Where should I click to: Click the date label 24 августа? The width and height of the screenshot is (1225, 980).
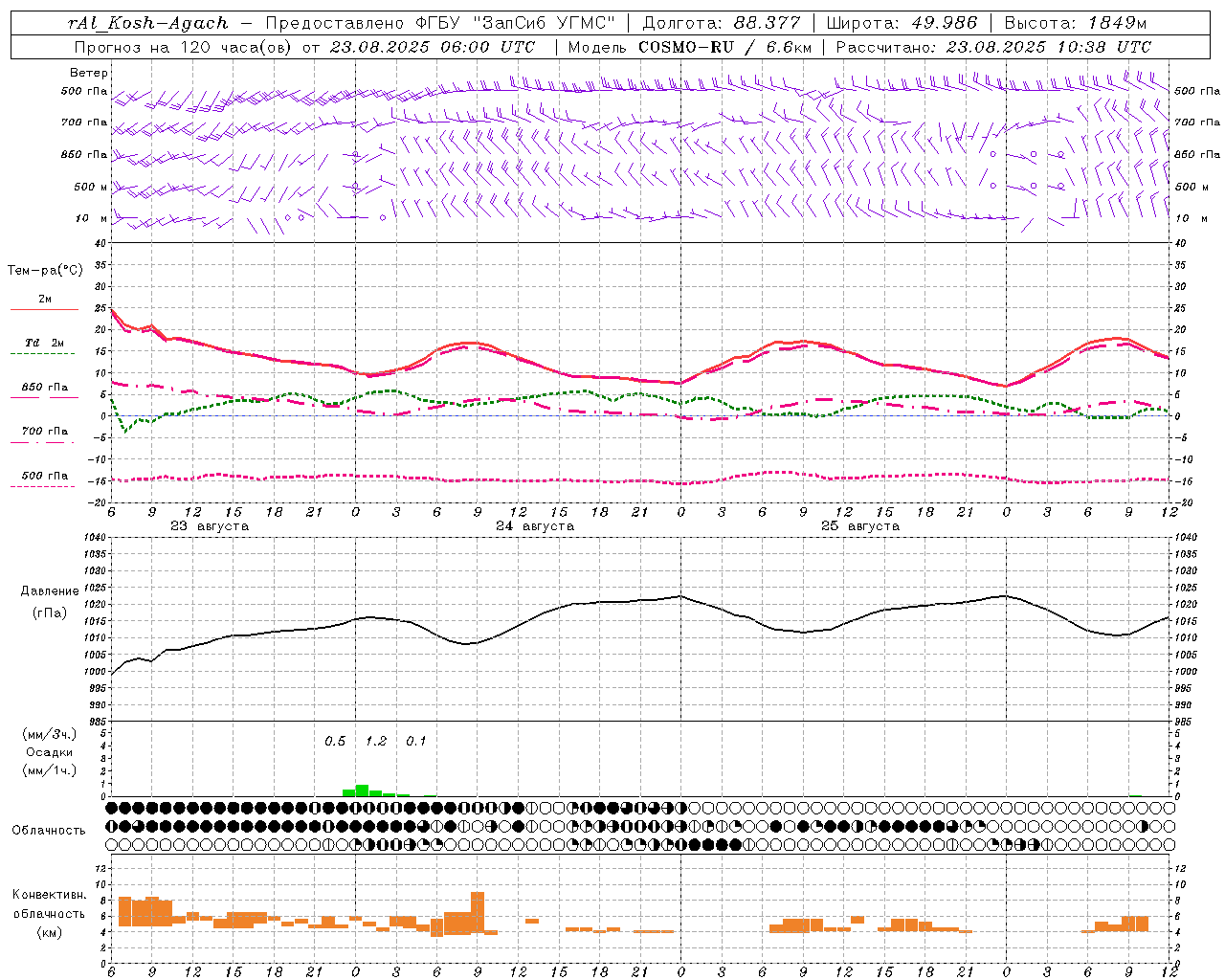click(x=534, y=526)
